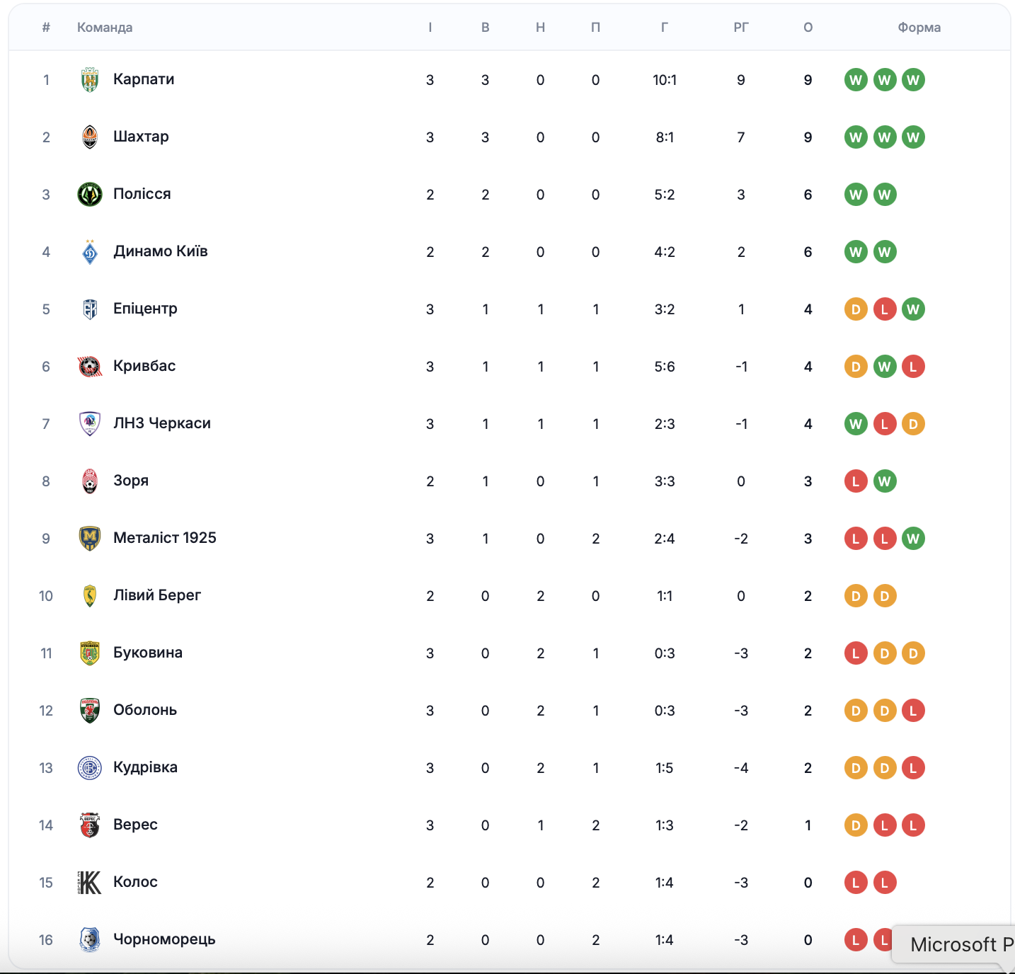The image size is (1015, 974).
Task: Click the Форма column header
Action: (919, 28)
